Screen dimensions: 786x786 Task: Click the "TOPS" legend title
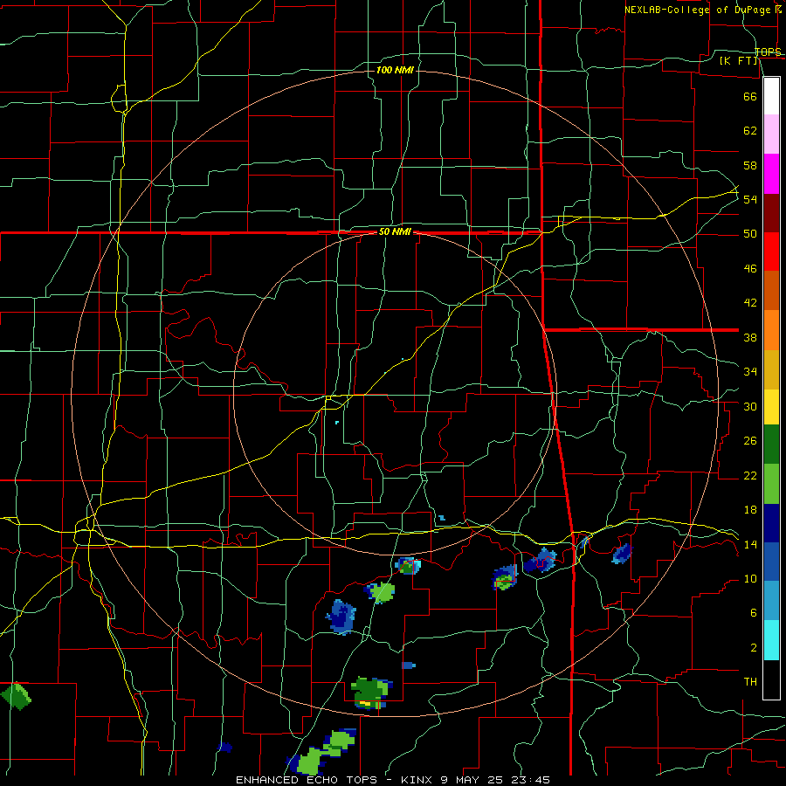coord(768,52)
